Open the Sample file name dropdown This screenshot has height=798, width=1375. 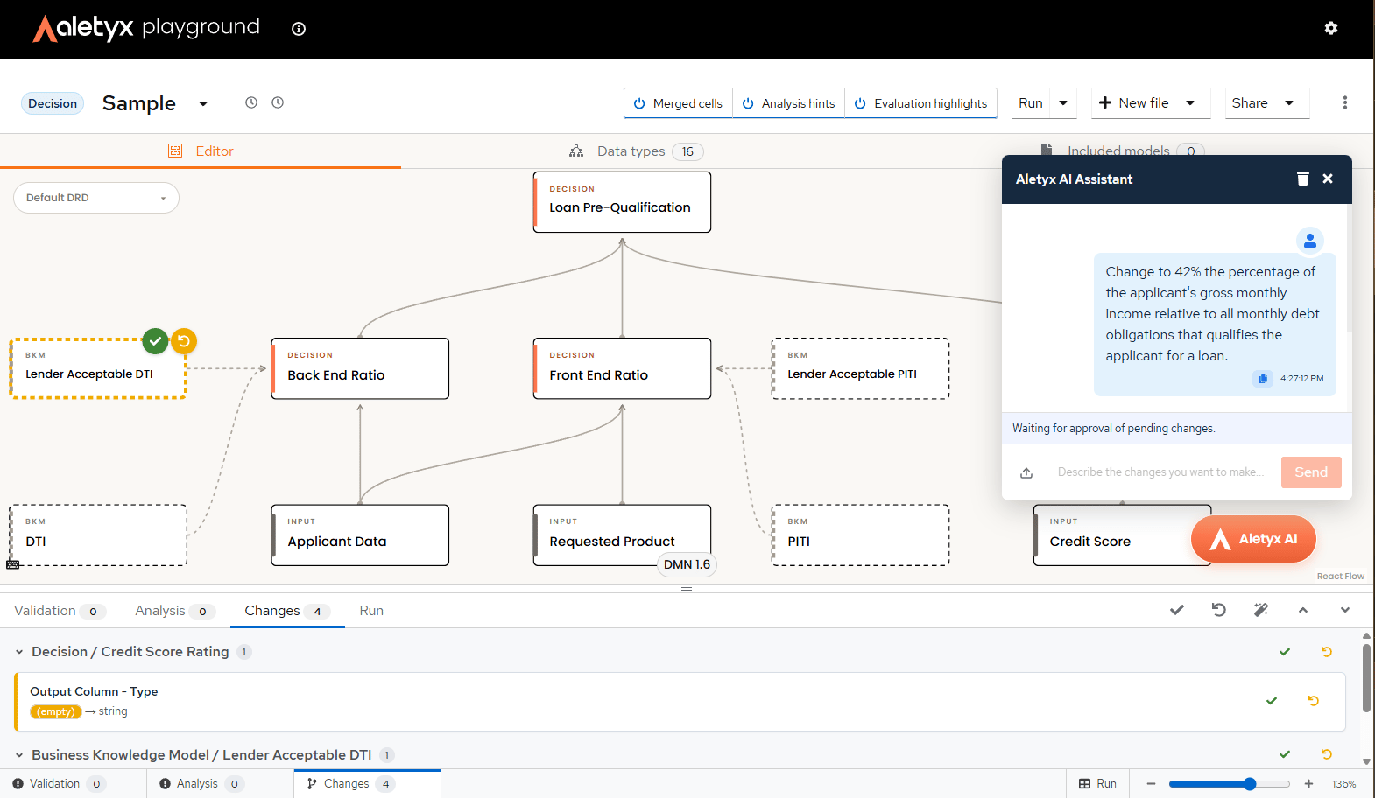[x=203, y=103]
